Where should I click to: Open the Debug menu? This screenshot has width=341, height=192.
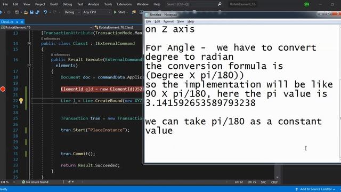point(67,4)
